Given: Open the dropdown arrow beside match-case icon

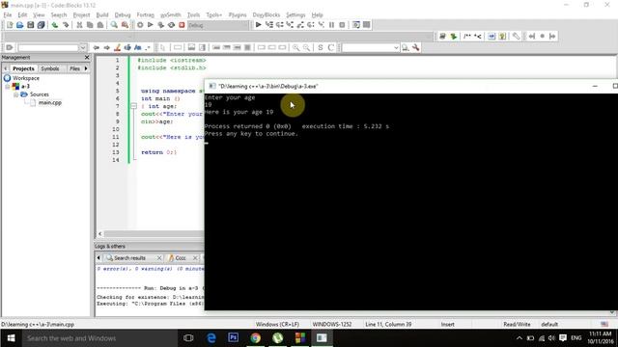Looking at the screenshot, I should coord(148,47).
